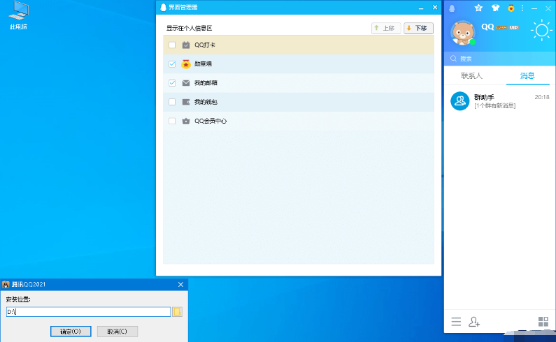The image size is (556, 342).
Task: Check the QQ会员中心 checkbox
Action: (x=172, y=121)
